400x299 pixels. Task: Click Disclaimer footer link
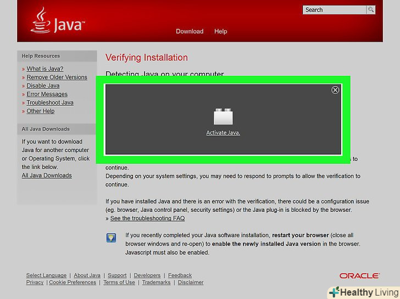click(x=191, y=283)
